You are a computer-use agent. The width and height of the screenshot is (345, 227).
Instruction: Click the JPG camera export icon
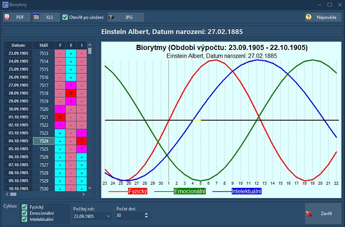tap(111, 17)
